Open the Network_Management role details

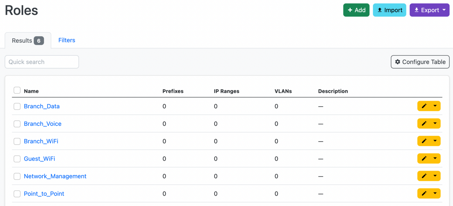click(x=55, y=176)
